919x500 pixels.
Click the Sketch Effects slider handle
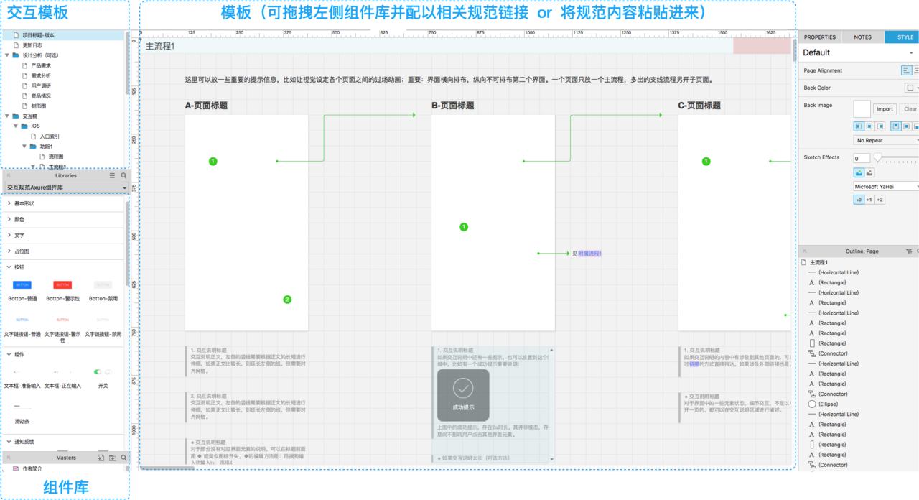[877, 157]
